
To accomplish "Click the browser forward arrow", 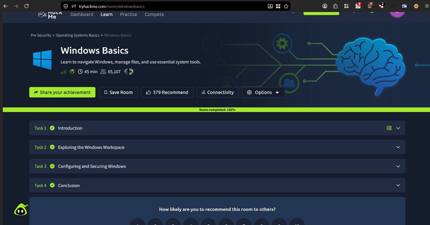I will click(x=16, y=6).
